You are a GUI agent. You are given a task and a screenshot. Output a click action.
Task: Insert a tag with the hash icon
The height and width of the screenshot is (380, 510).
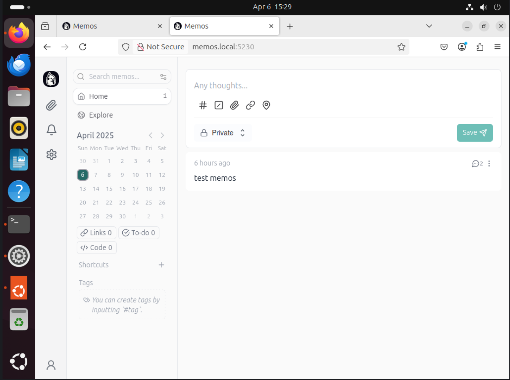coord(203,105)
